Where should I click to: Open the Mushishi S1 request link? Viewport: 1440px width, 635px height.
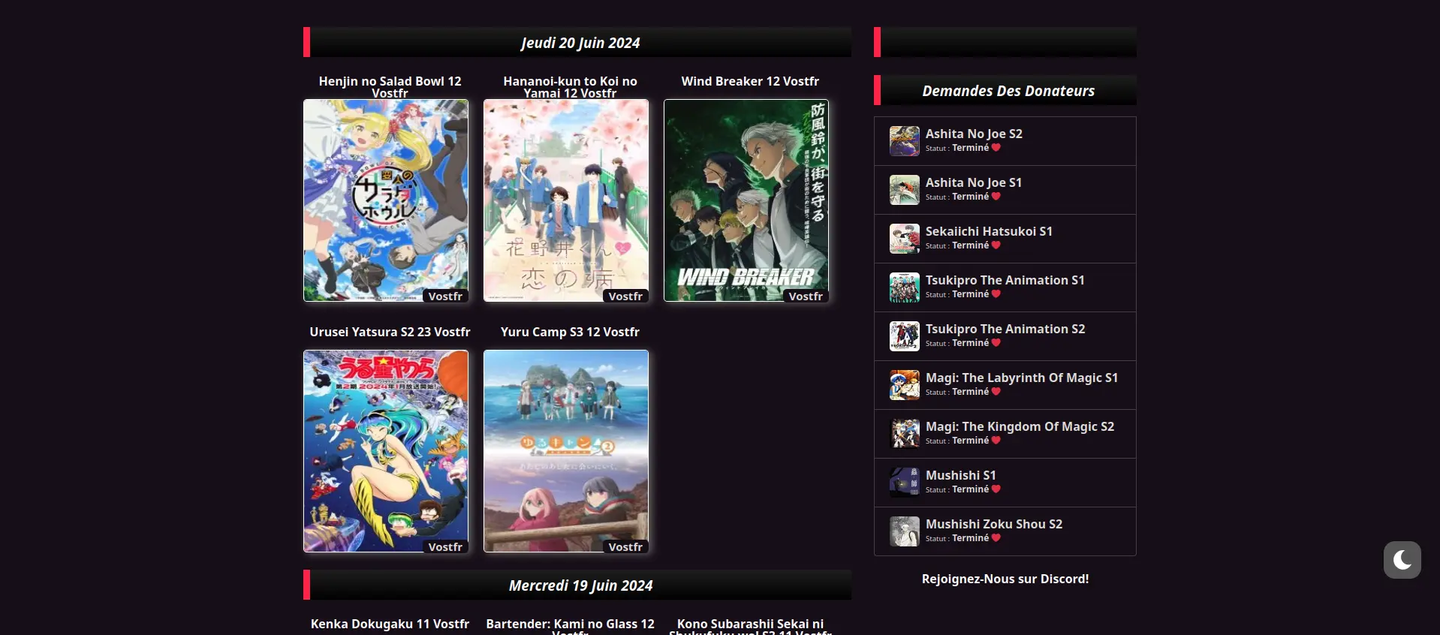(x=961, y=475)
